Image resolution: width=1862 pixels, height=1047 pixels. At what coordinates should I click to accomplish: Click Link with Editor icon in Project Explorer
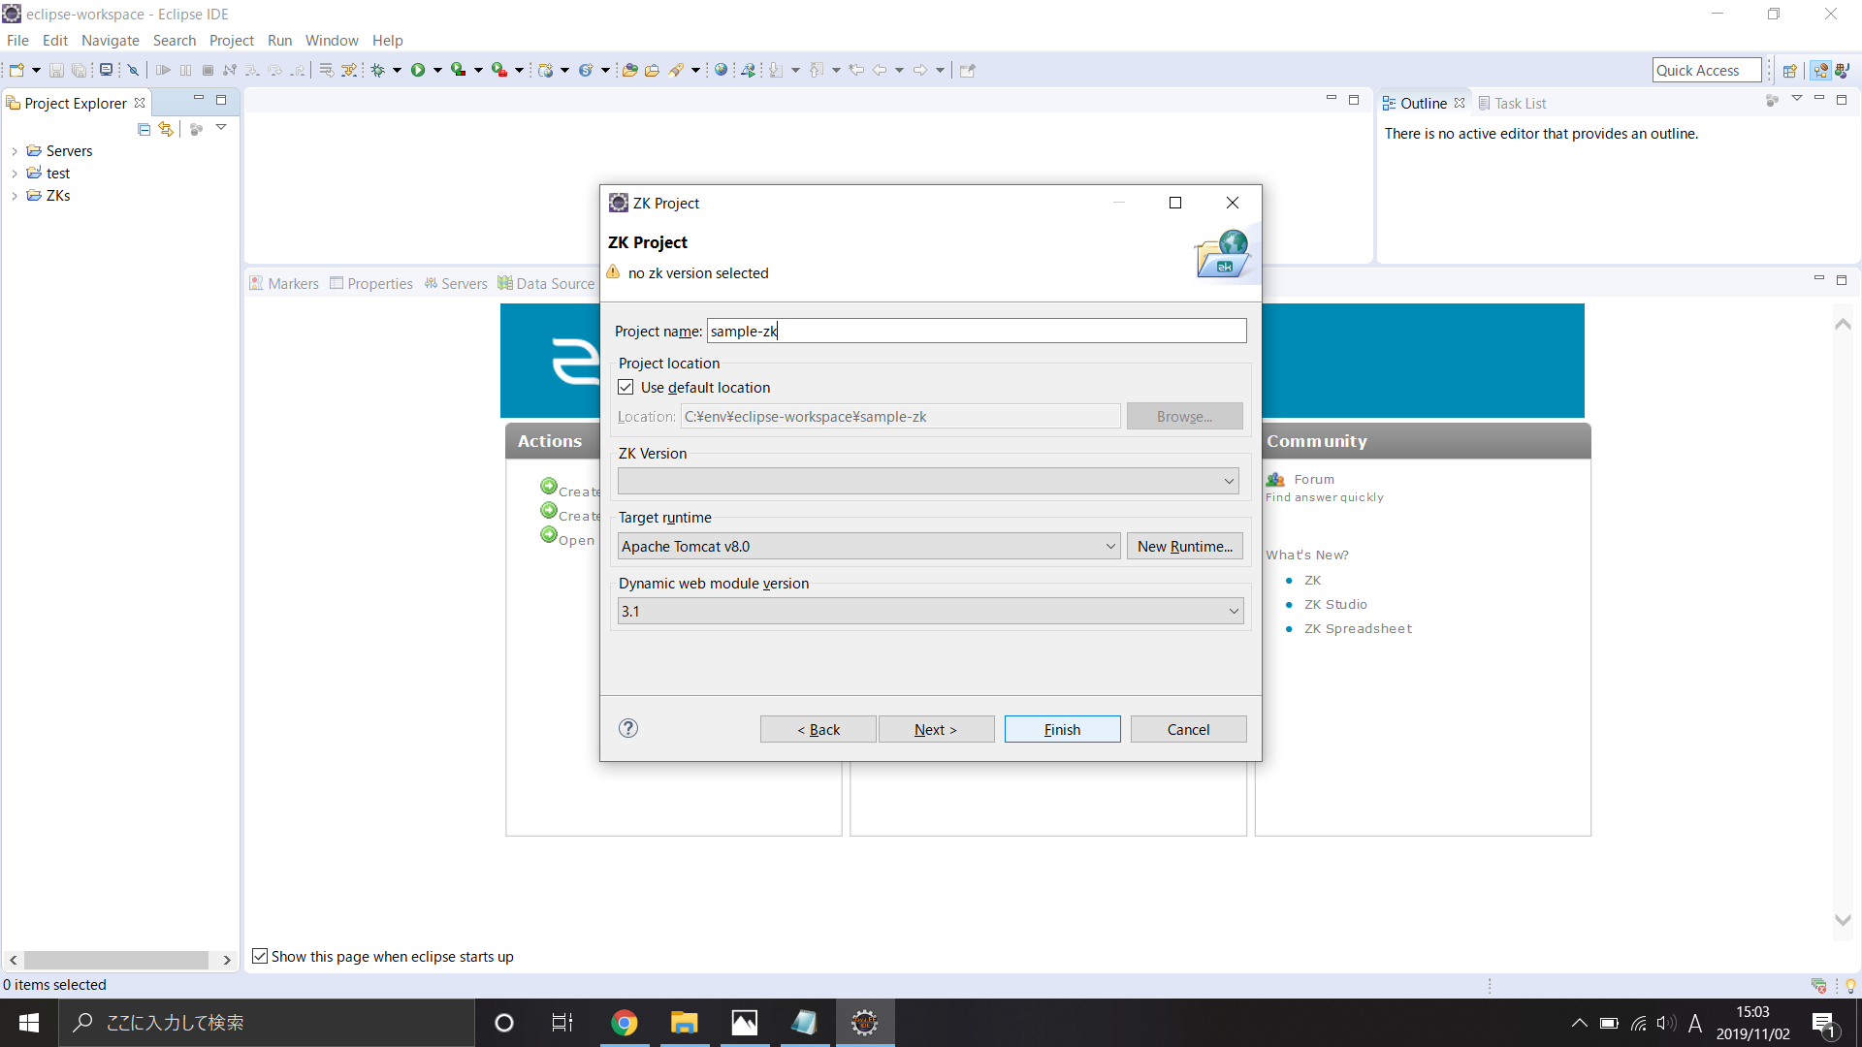(166, 129)
